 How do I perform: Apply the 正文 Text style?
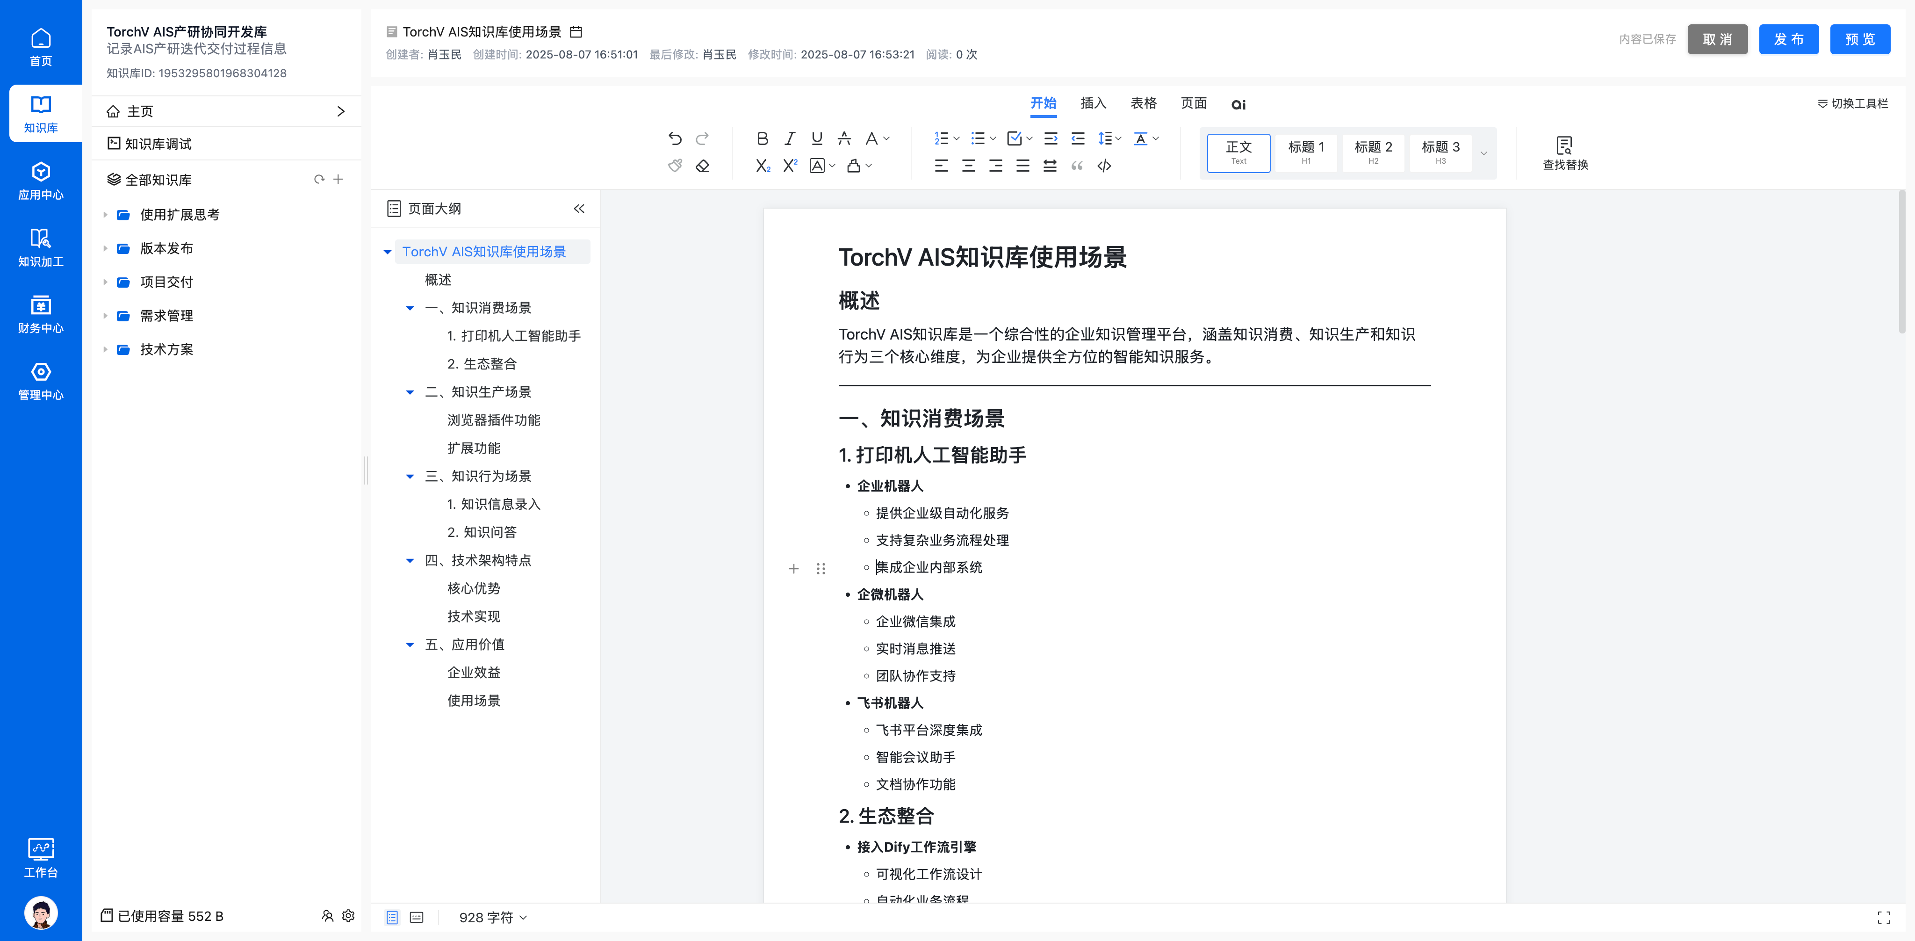pyautogui.click(x=1238, y=152)
